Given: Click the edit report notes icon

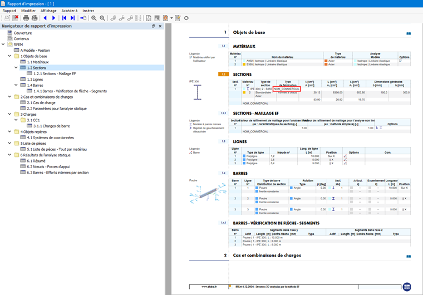Looking at the screenshot, I should point(178,18).
